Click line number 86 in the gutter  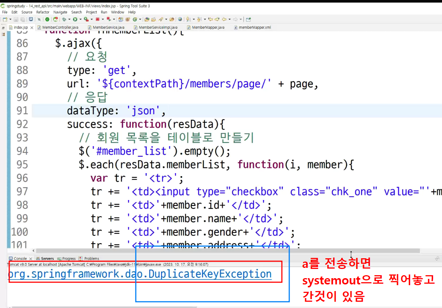(22, 43)
